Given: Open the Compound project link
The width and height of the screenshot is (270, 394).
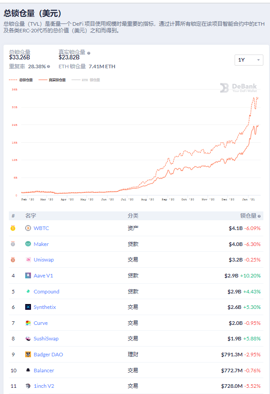Looking at the screenshot, I should coord(46,292).
